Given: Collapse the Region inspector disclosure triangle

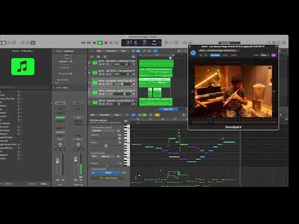Looking at the screenshot, I should (54, 51).
